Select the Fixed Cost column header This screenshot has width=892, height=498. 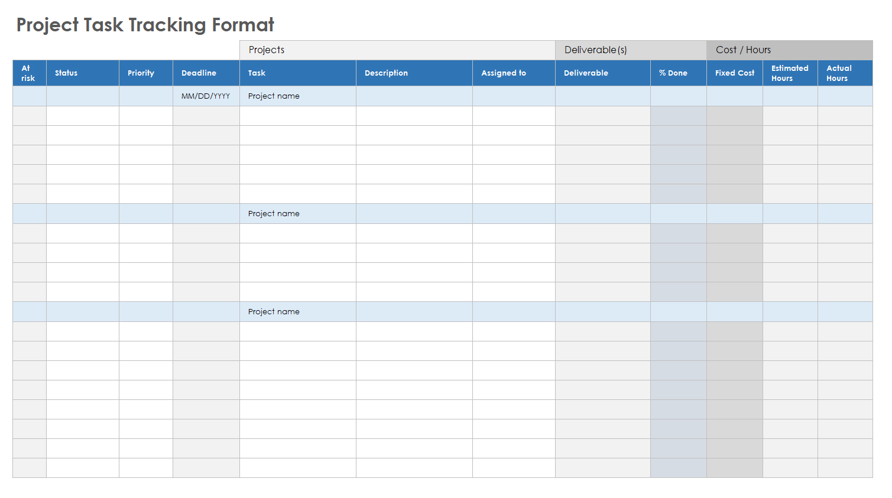pyautogui.click(x=734, y=73)
